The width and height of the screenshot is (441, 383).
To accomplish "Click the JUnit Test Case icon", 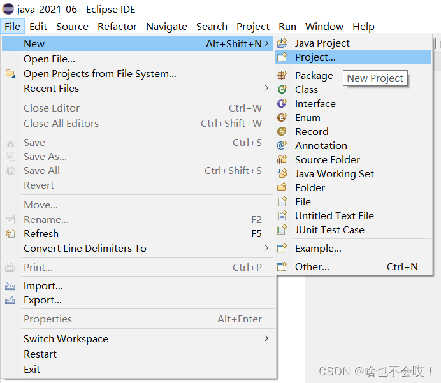I will pyautogui.click(x=282, y=230).
